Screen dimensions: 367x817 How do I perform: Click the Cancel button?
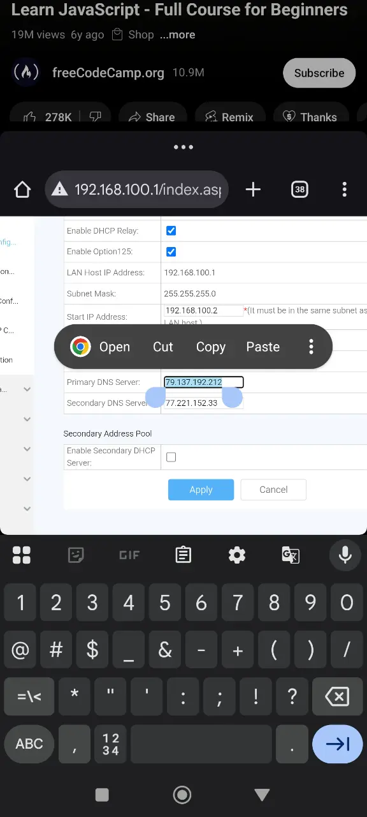[x=273, y=490]
